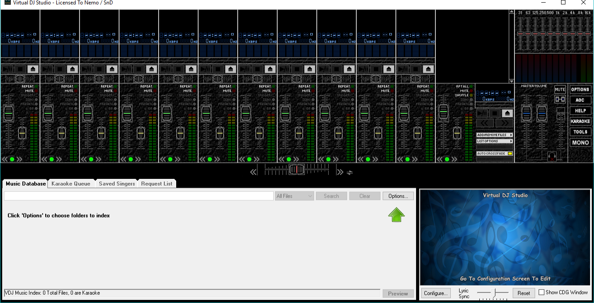Click the TOOLS button
Viewport: 594px width, 303px height.
pos(580,132)
